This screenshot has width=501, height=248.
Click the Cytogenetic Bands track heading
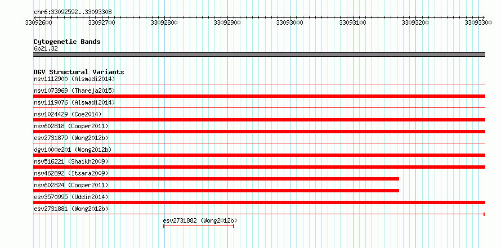[x=67, y=42]
